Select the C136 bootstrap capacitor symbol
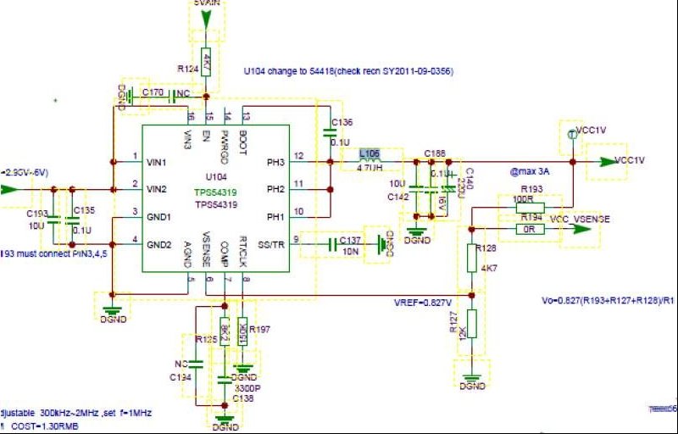Screen dimensions: 678x434 [331, 133]
